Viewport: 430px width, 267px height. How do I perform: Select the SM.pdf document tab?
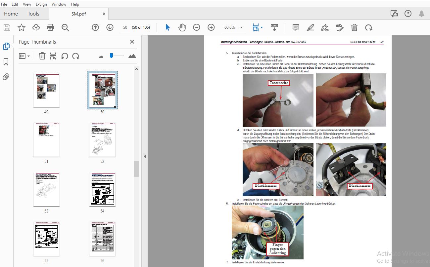[x=78, y=14]
